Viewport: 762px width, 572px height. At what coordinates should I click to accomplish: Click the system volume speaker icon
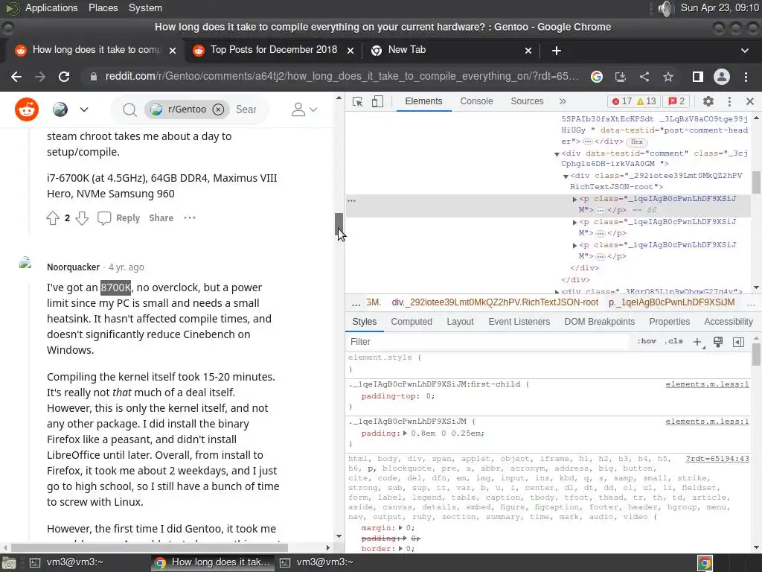tap(665, 8)
